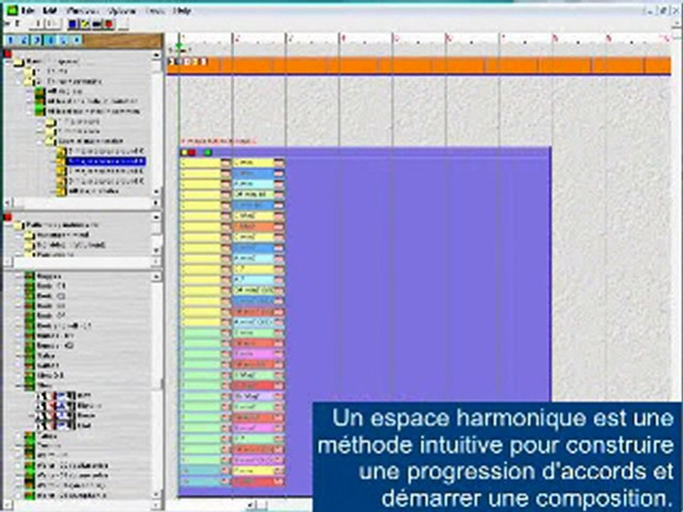Viewport: 683px width, 512px height.
Task: Select the yellow pencil toolbar icon
Action: point(85,23)
